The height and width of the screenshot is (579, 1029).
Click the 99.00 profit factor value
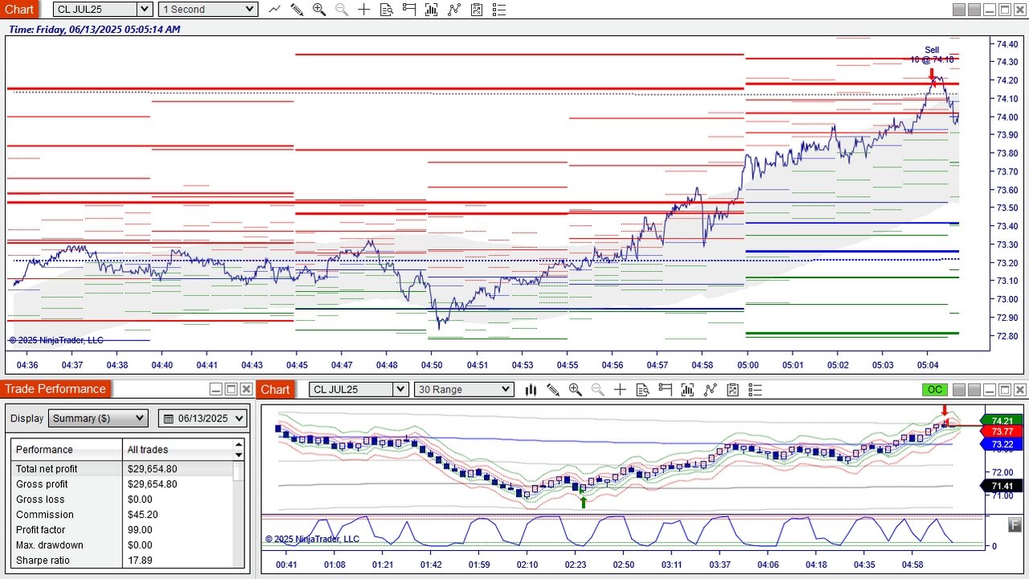tap(140, 530)
